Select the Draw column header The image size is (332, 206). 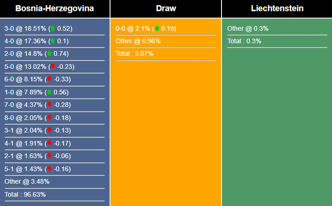point(166,9)
